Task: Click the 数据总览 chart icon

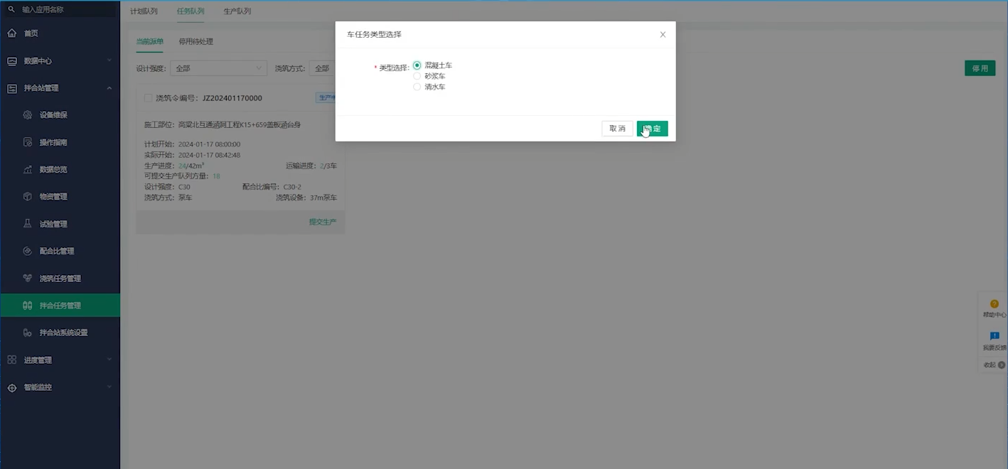Action: pyautogui.click(x=28, y=170)
